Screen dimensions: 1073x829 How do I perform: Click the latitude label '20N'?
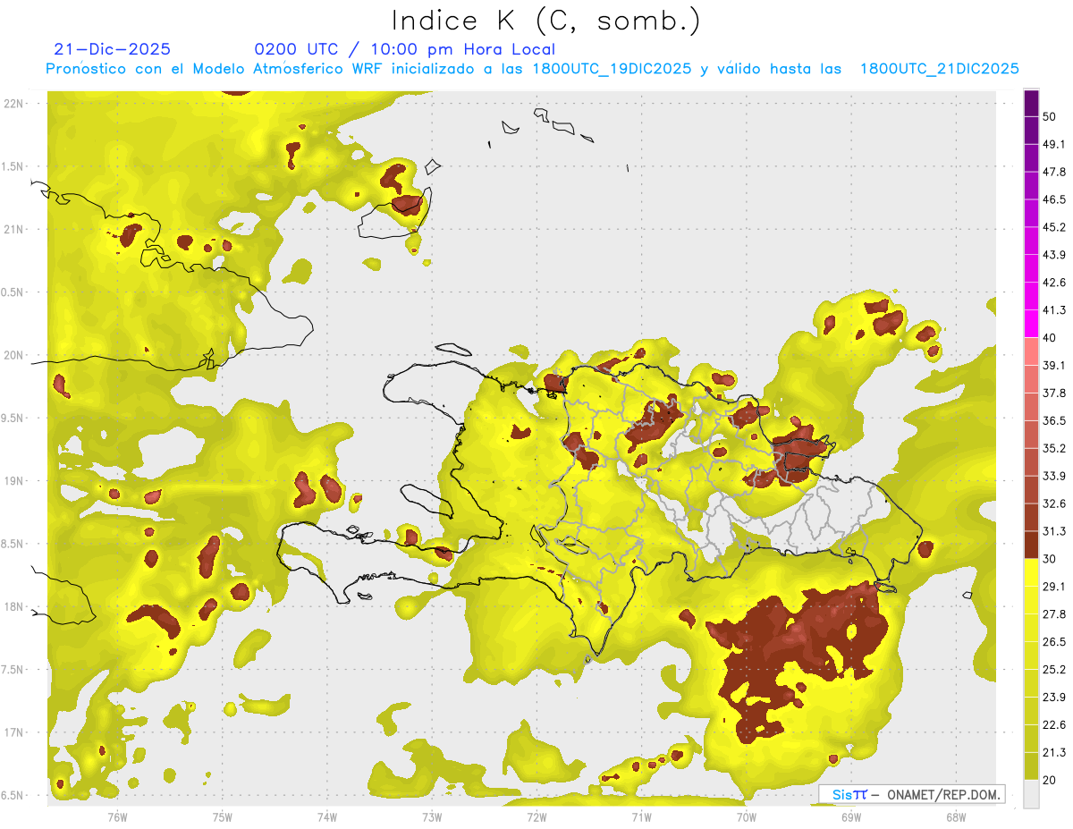point(15,355)
